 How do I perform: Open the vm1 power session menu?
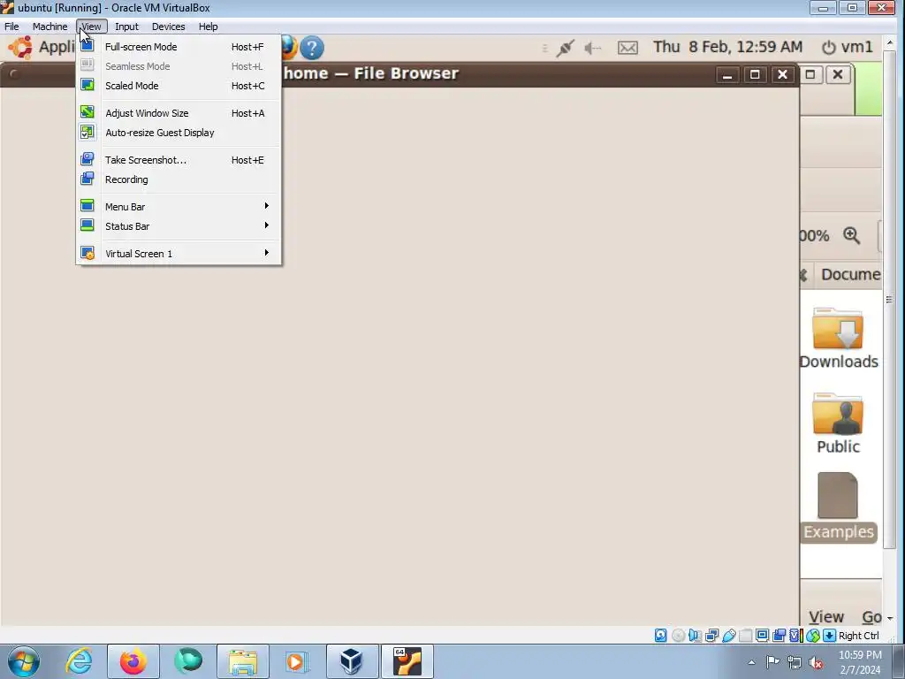coord(848,47)
